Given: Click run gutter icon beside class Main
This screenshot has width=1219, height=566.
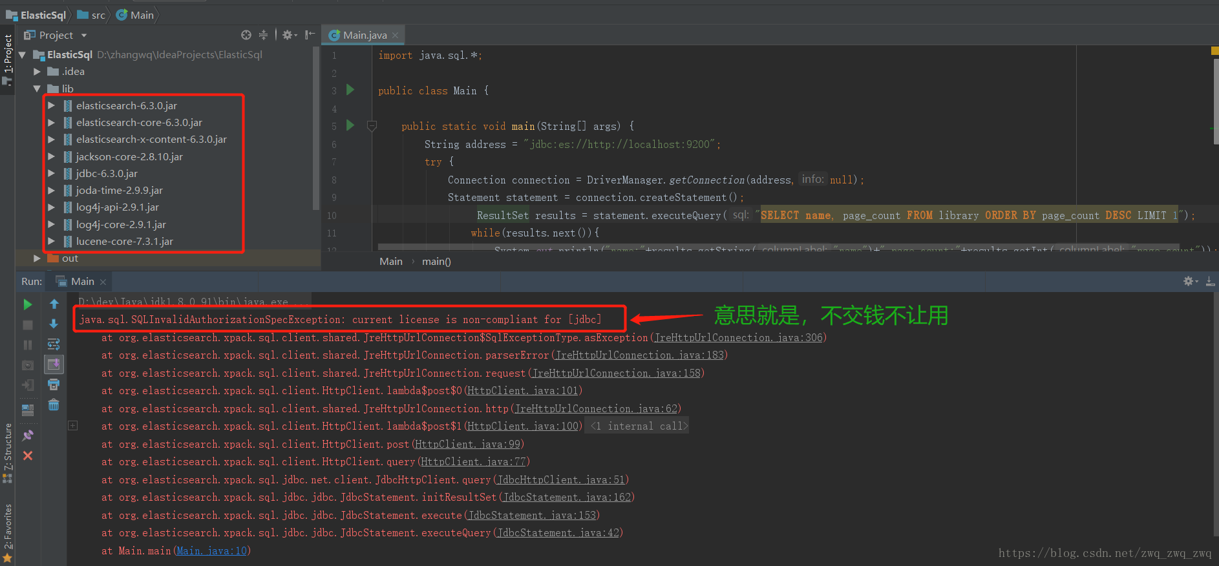Looking at the screenshot, I should click(350, 90).
